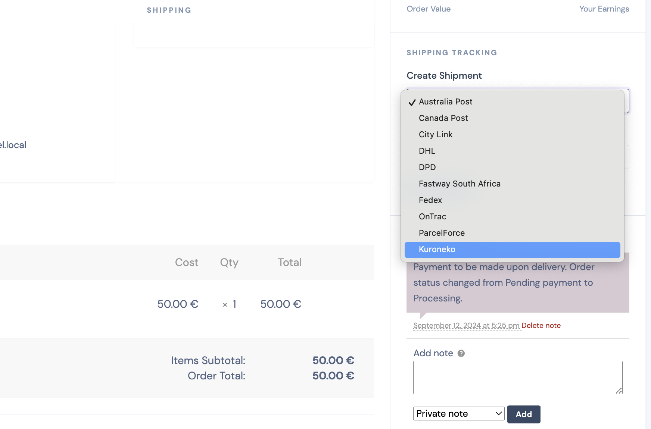Click the Your Earnings label
Viewport: 651px width, 429px height.
tap(604, 9)
